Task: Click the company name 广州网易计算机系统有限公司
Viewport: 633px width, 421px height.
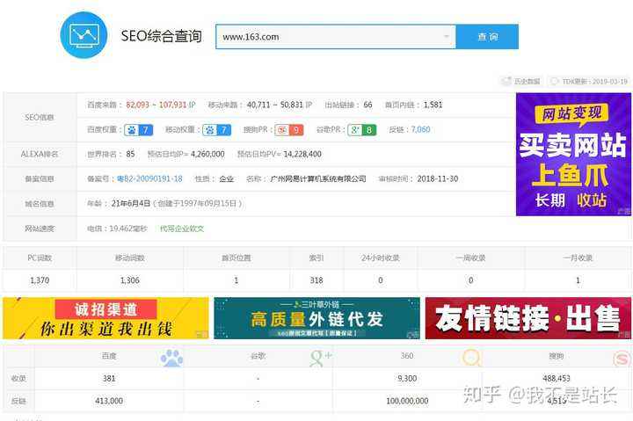Action: pyautogui.click(x=318, y=178)
